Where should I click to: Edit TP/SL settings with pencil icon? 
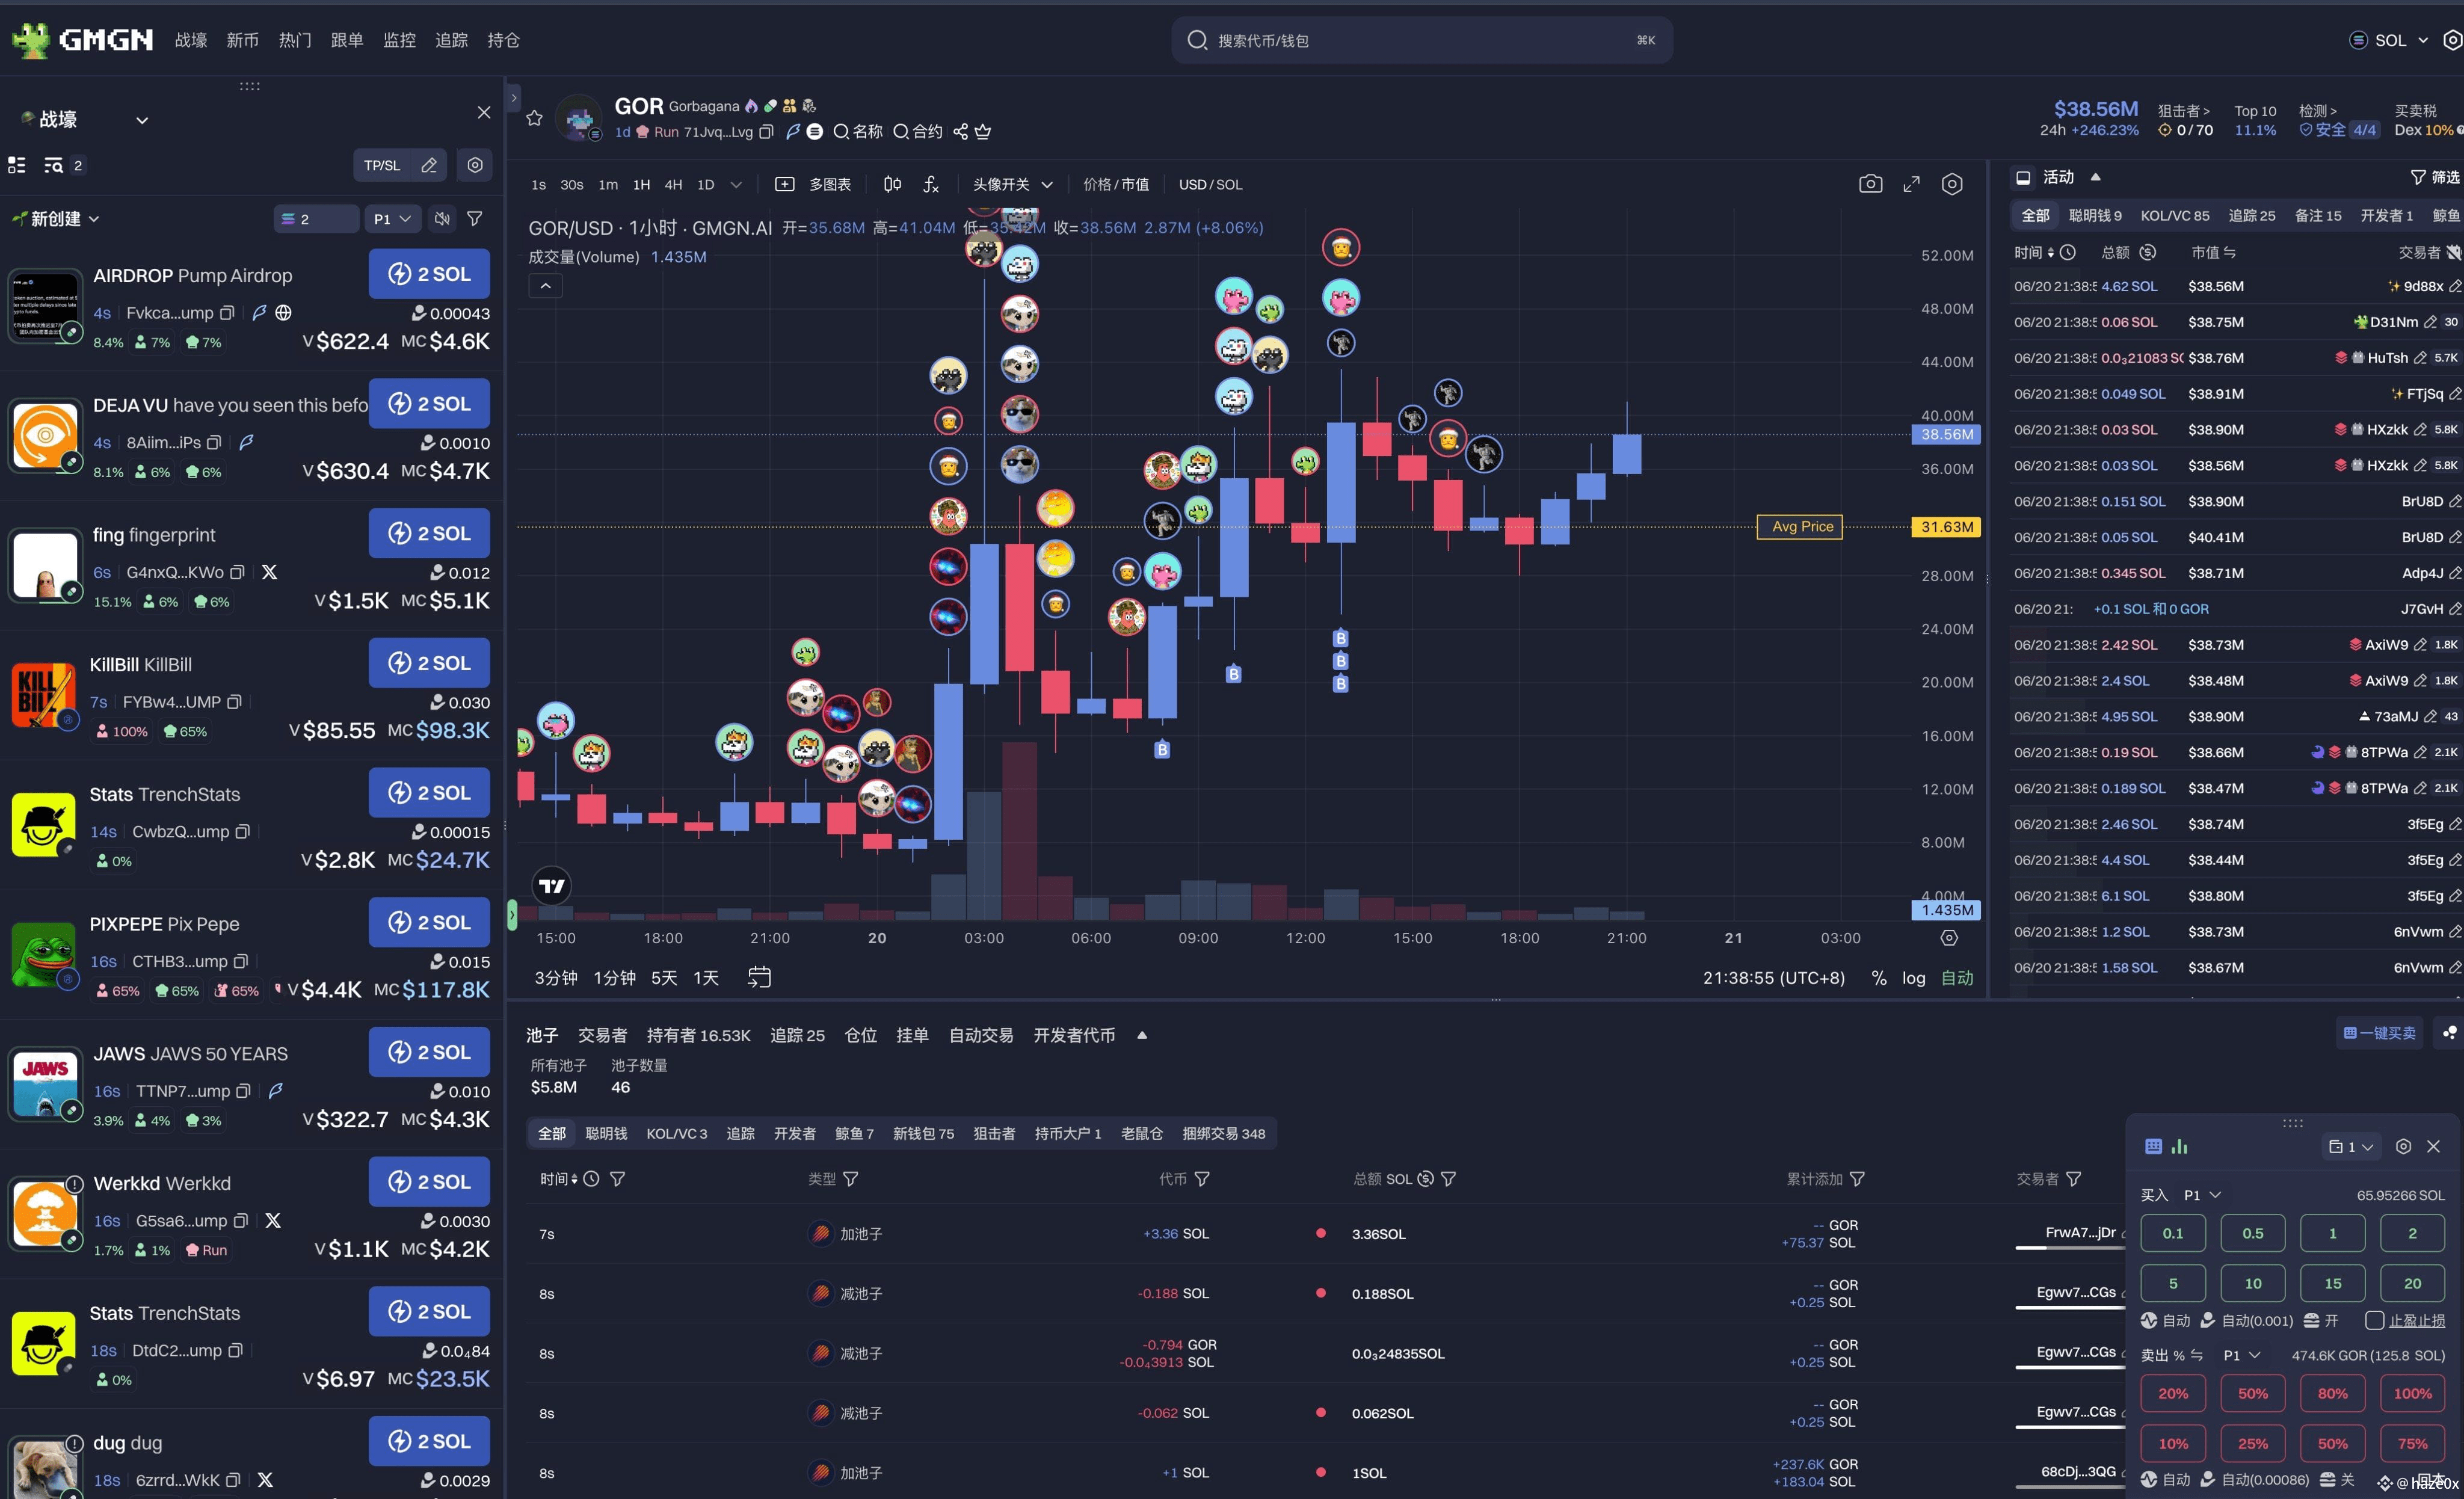429,165
